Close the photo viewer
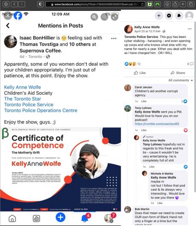196x226 pixels. (8, 16)
